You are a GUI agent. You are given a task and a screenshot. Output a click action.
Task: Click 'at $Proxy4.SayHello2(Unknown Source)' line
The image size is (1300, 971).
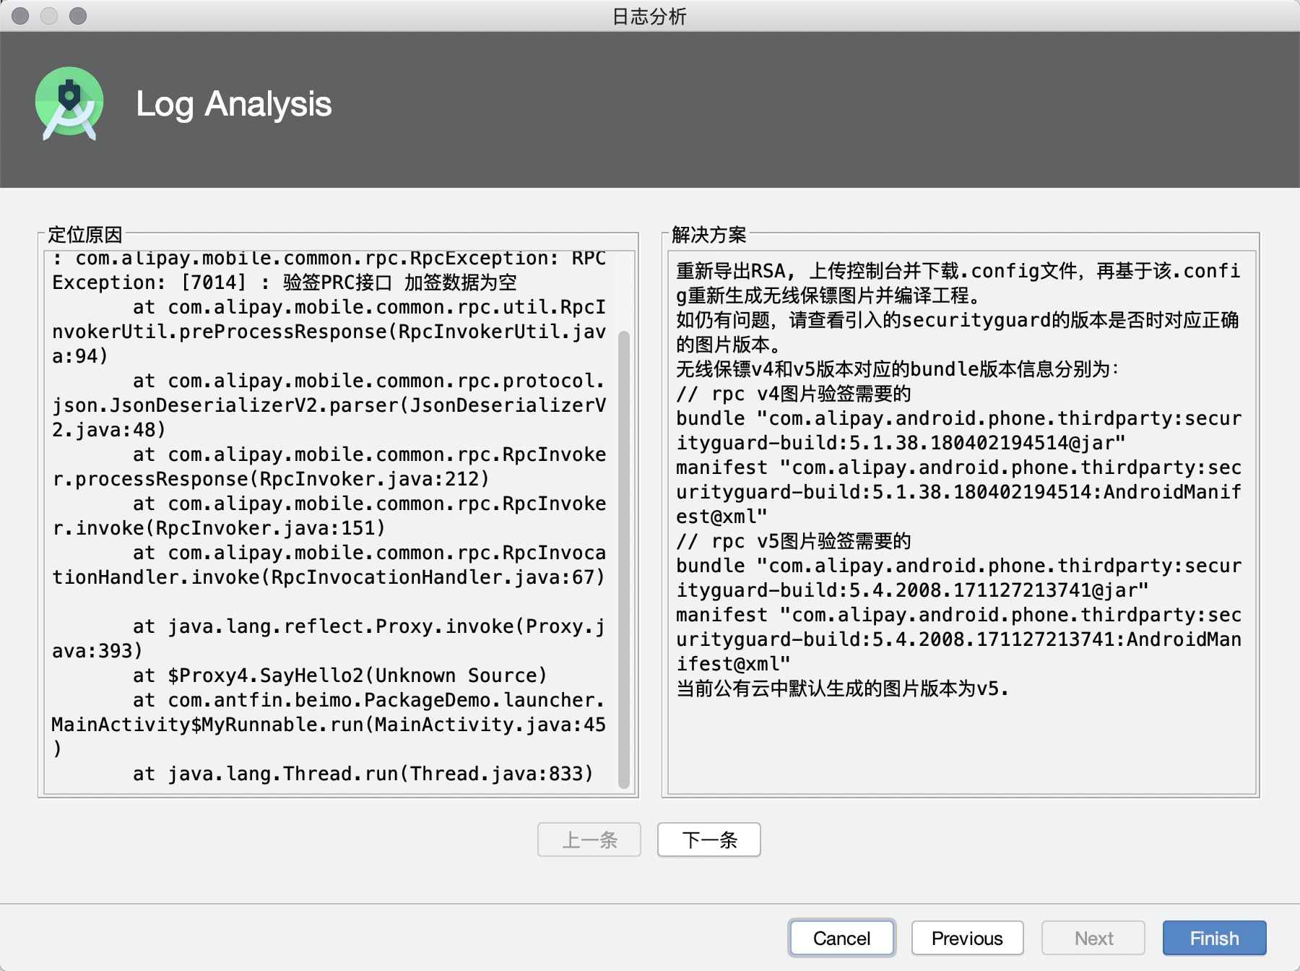pos(340,676)
